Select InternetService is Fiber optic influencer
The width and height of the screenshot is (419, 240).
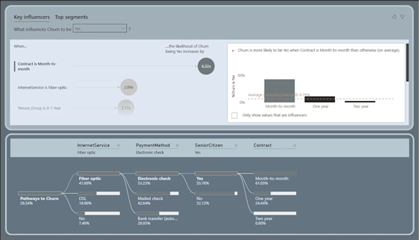[43, 87]
